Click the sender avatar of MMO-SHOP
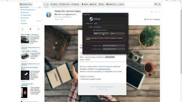 pos(49,15)
